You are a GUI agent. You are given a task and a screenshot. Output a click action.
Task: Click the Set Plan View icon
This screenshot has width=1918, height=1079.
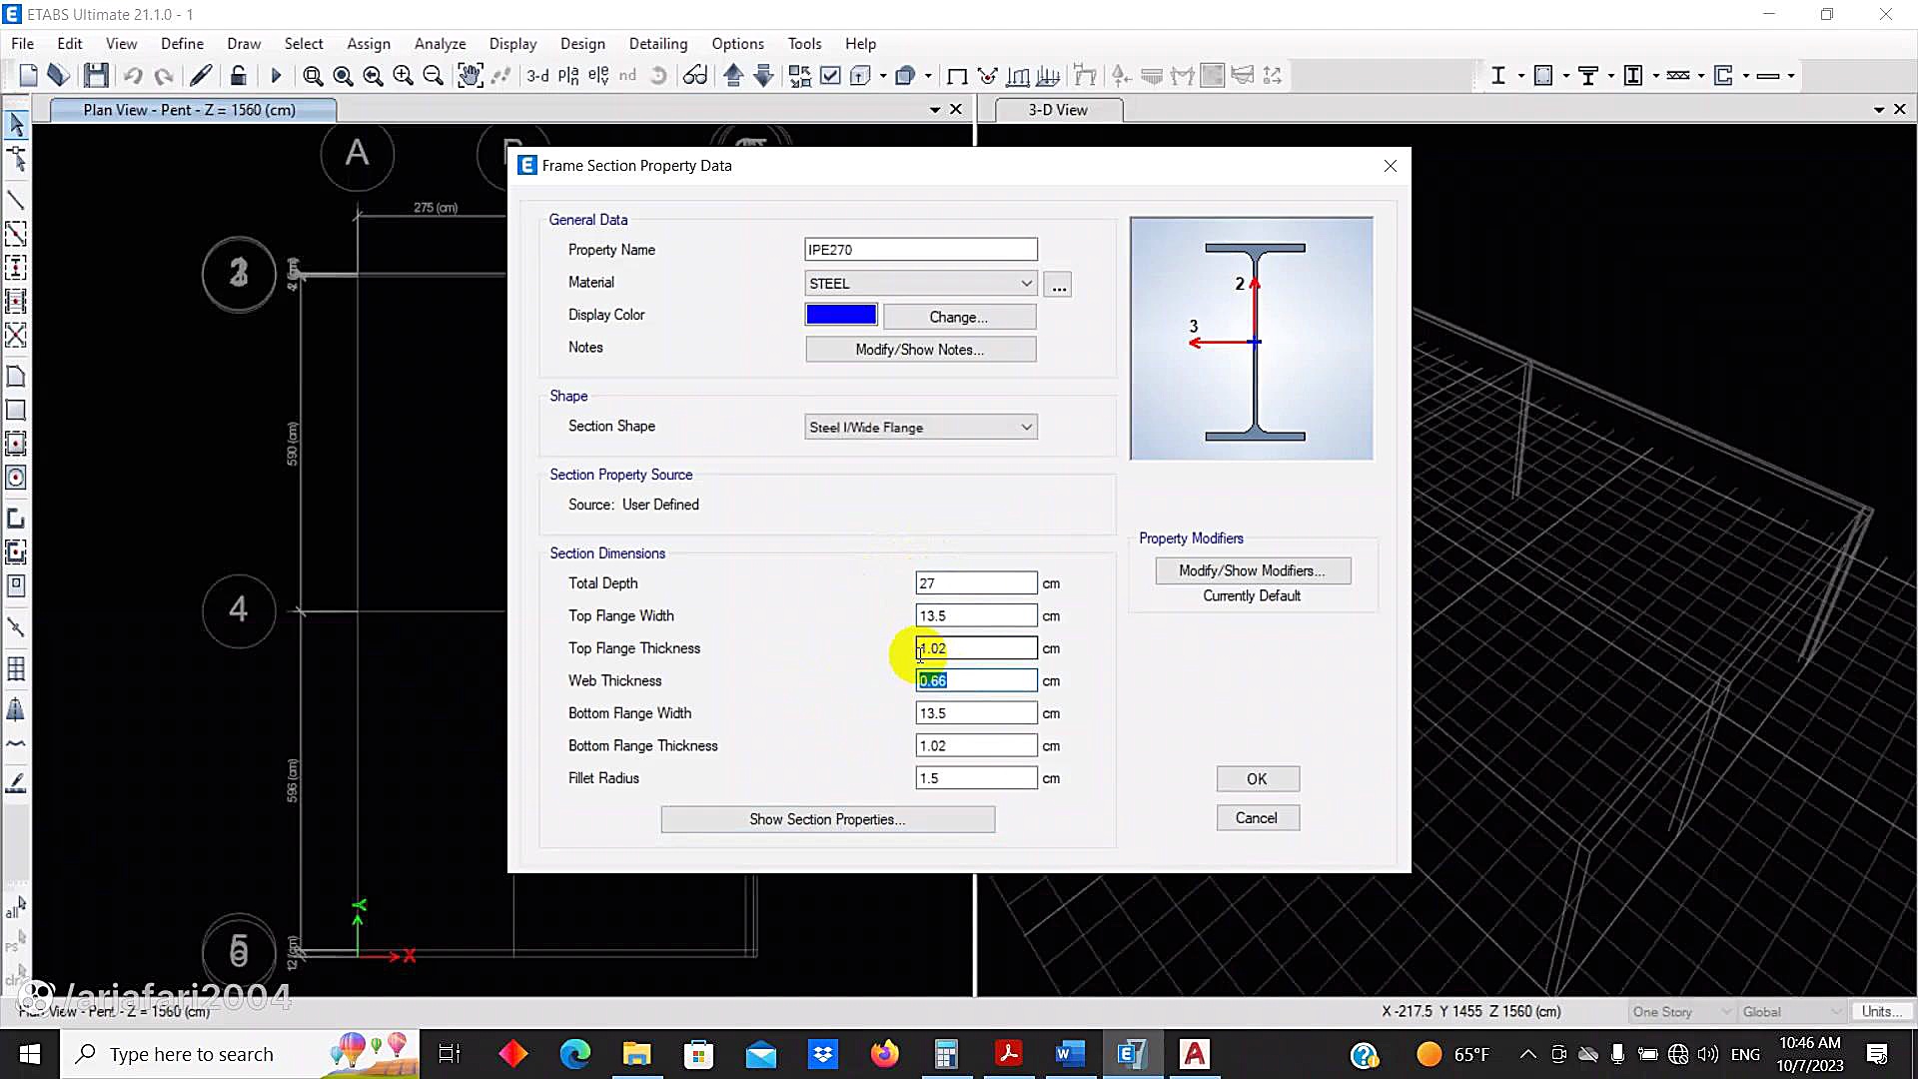(568, 76)
